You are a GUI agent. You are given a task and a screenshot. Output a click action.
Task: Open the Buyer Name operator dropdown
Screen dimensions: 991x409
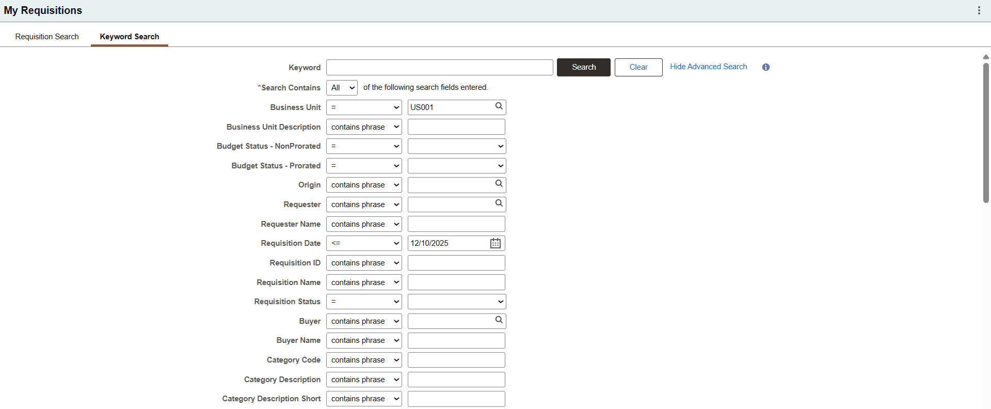(364, 340)
